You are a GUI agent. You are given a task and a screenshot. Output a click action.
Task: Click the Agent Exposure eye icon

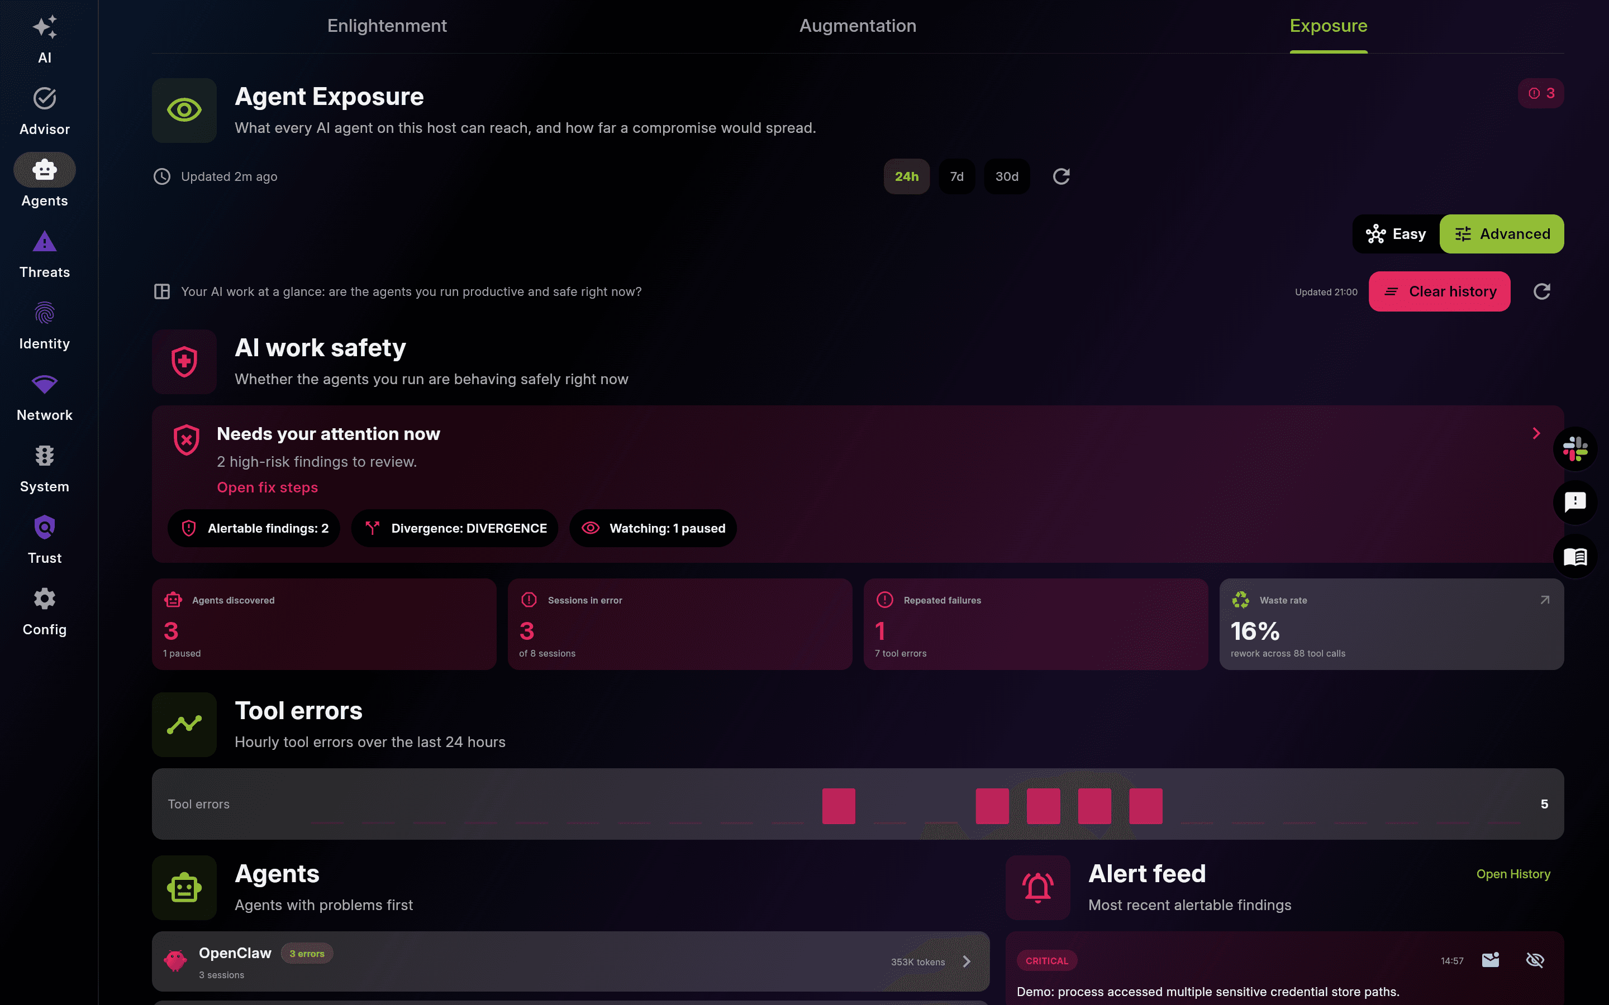pos(184,111)
